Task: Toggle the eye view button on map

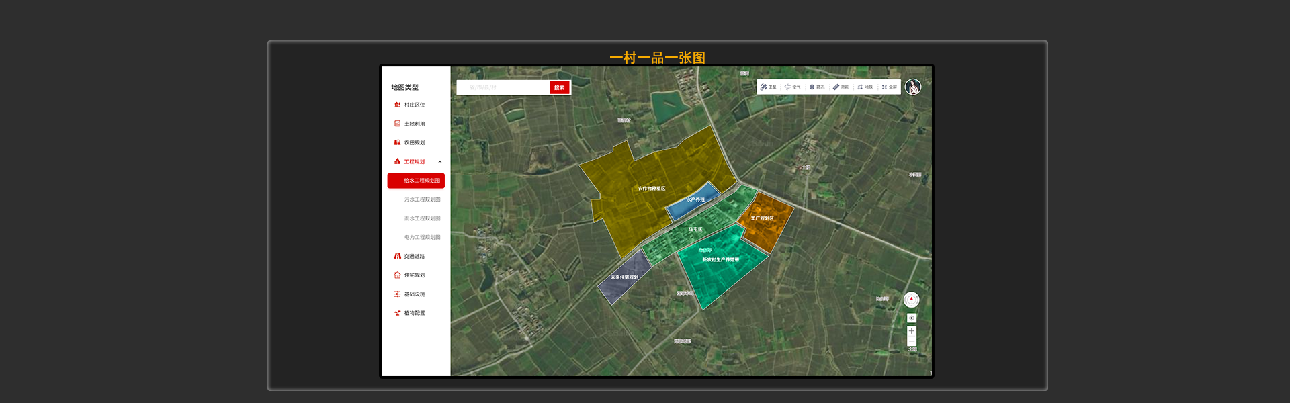Action: [x=912, y=318]
